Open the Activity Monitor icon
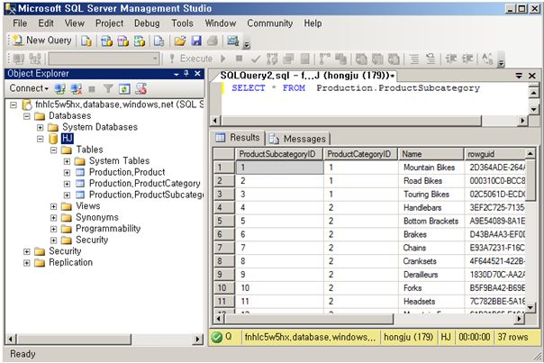The height and width of the screenshot is (363, 544). point(232,41)
